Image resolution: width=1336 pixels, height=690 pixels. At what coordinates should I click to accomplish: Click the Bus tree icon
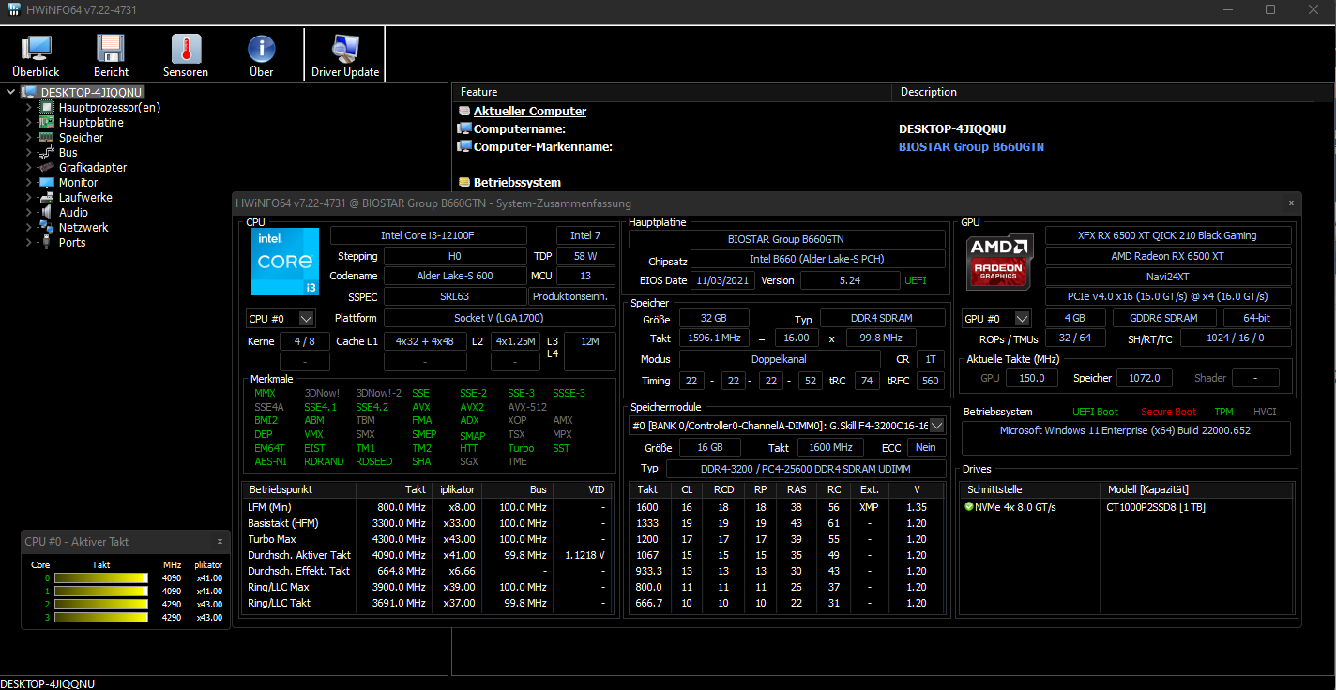[47, 153]
